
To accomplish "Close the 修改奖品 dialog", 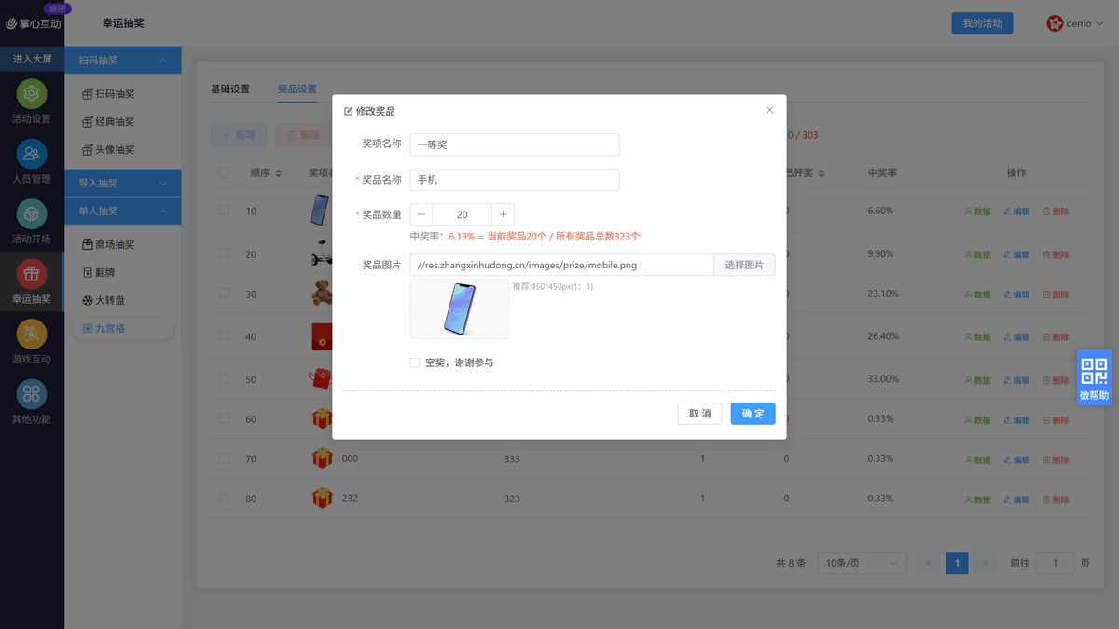I will (x=769, y=110).
